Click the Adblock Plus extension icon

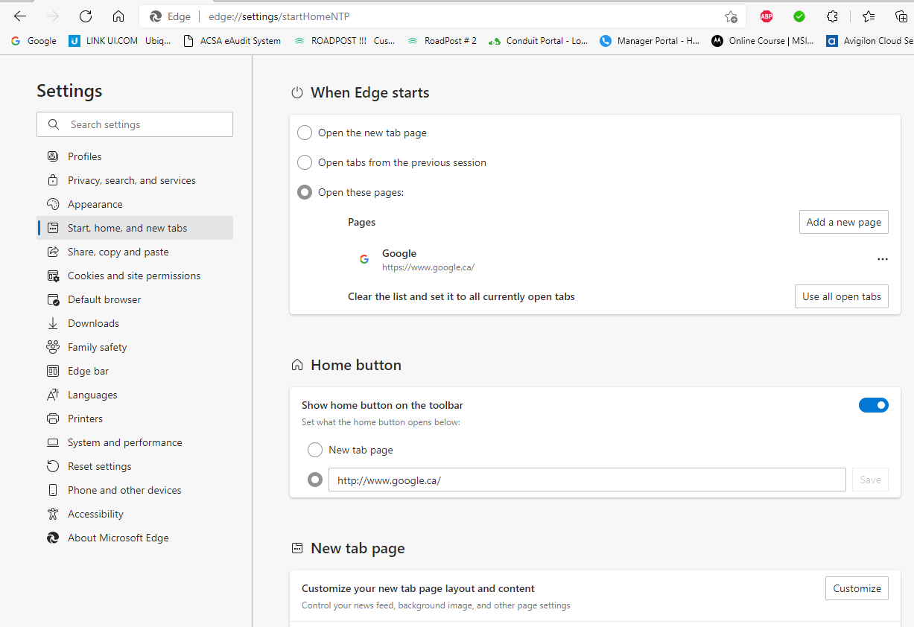[x=766, y=16]
